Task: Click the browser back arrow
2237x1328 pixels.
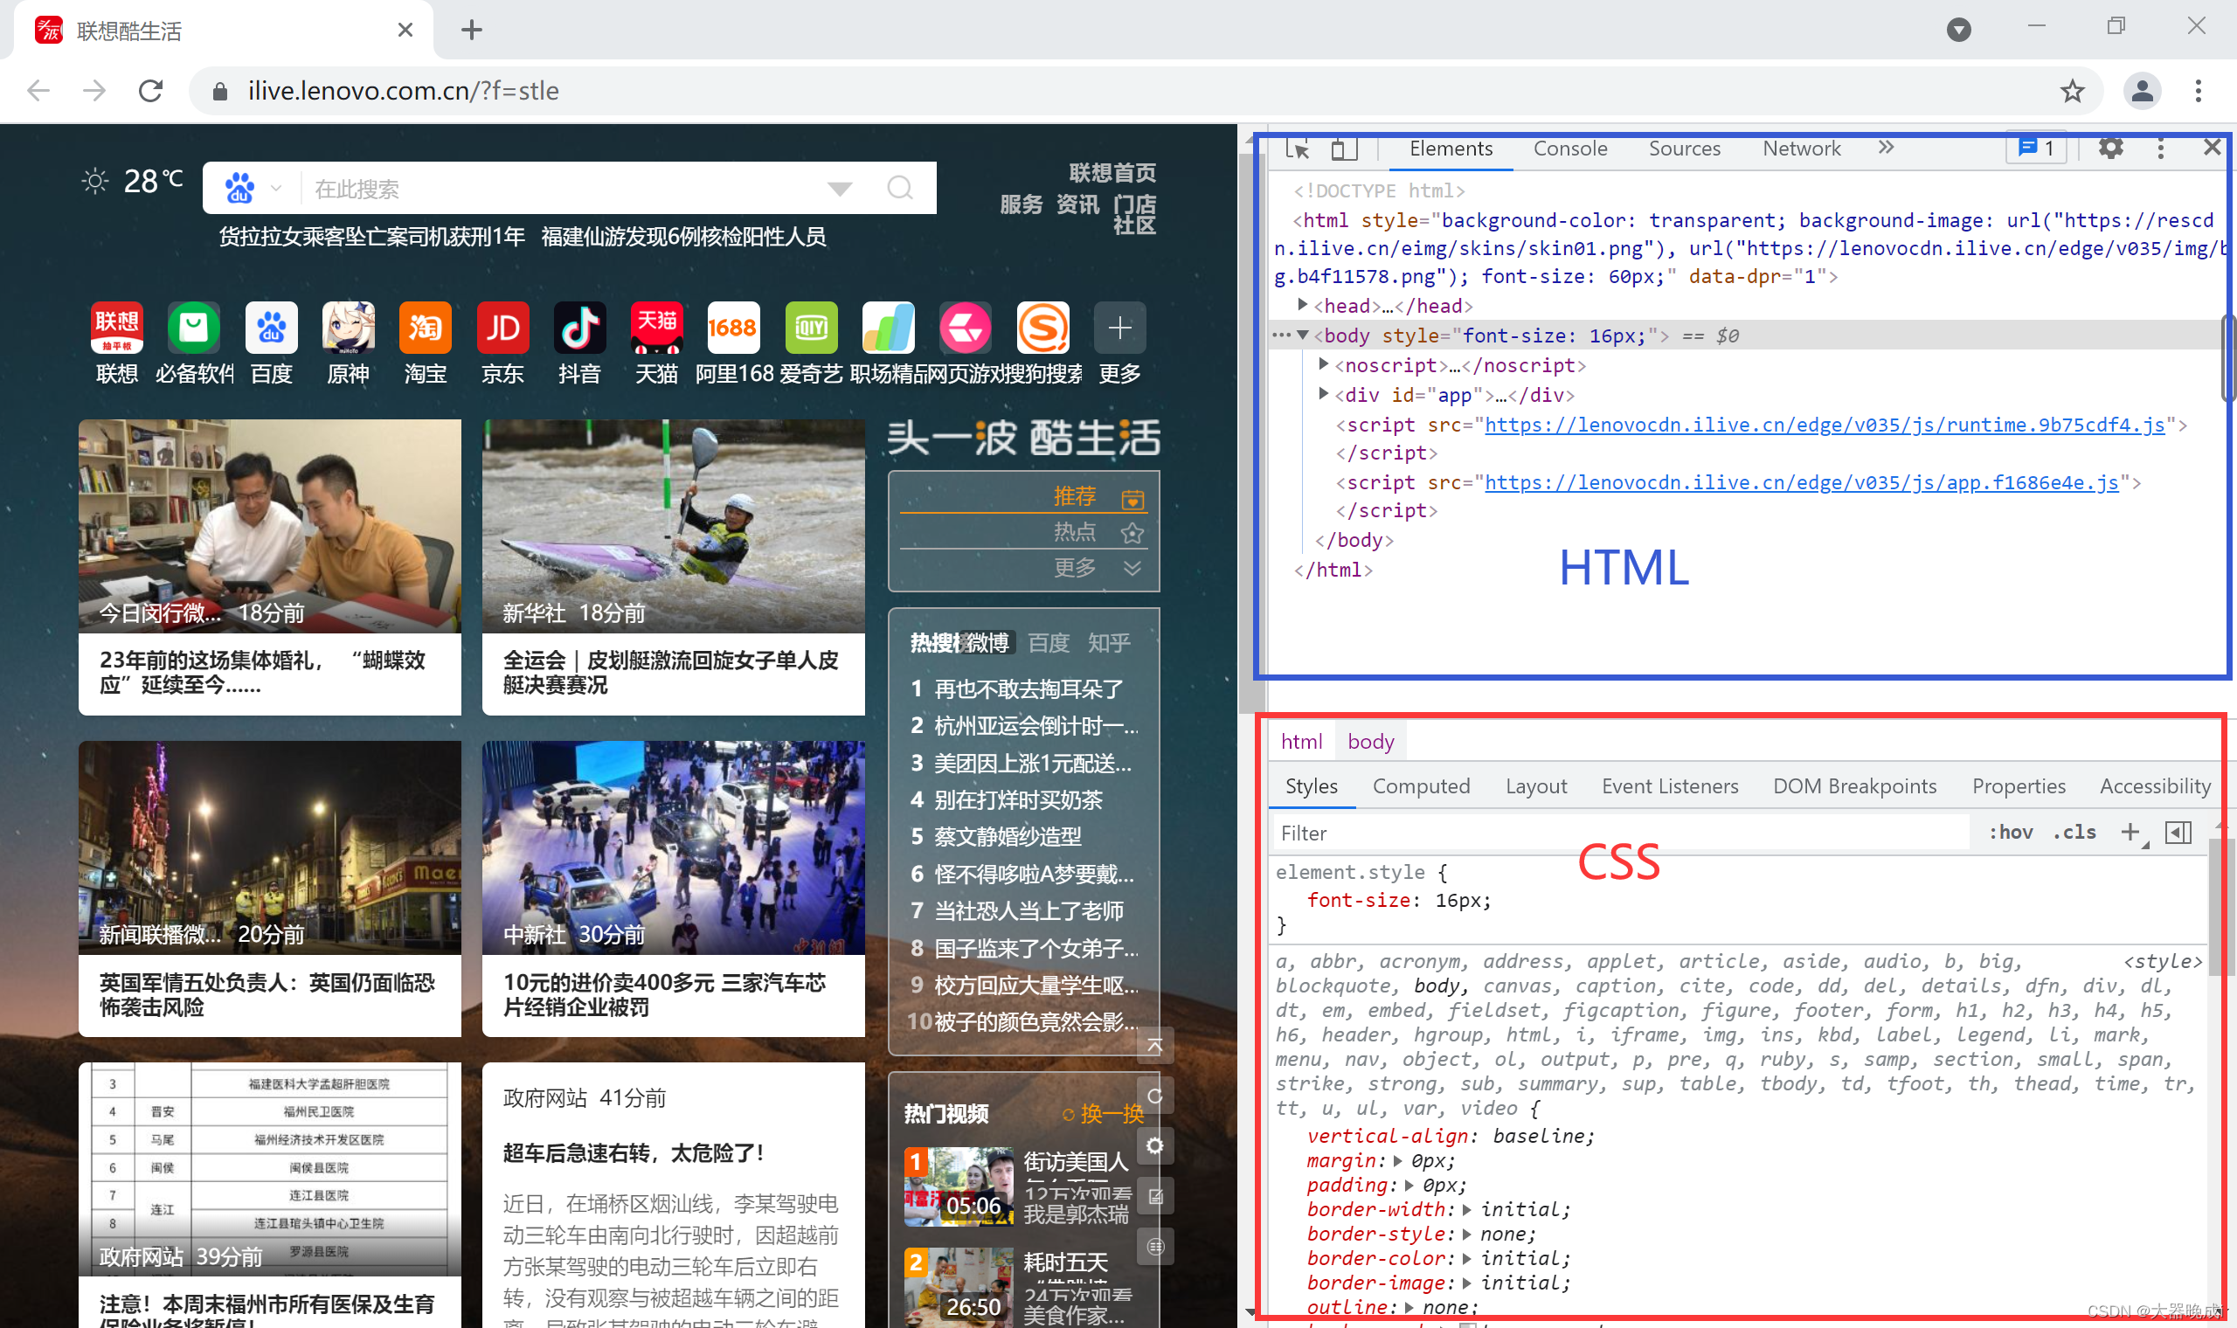Action: click(x=38, y=90)
